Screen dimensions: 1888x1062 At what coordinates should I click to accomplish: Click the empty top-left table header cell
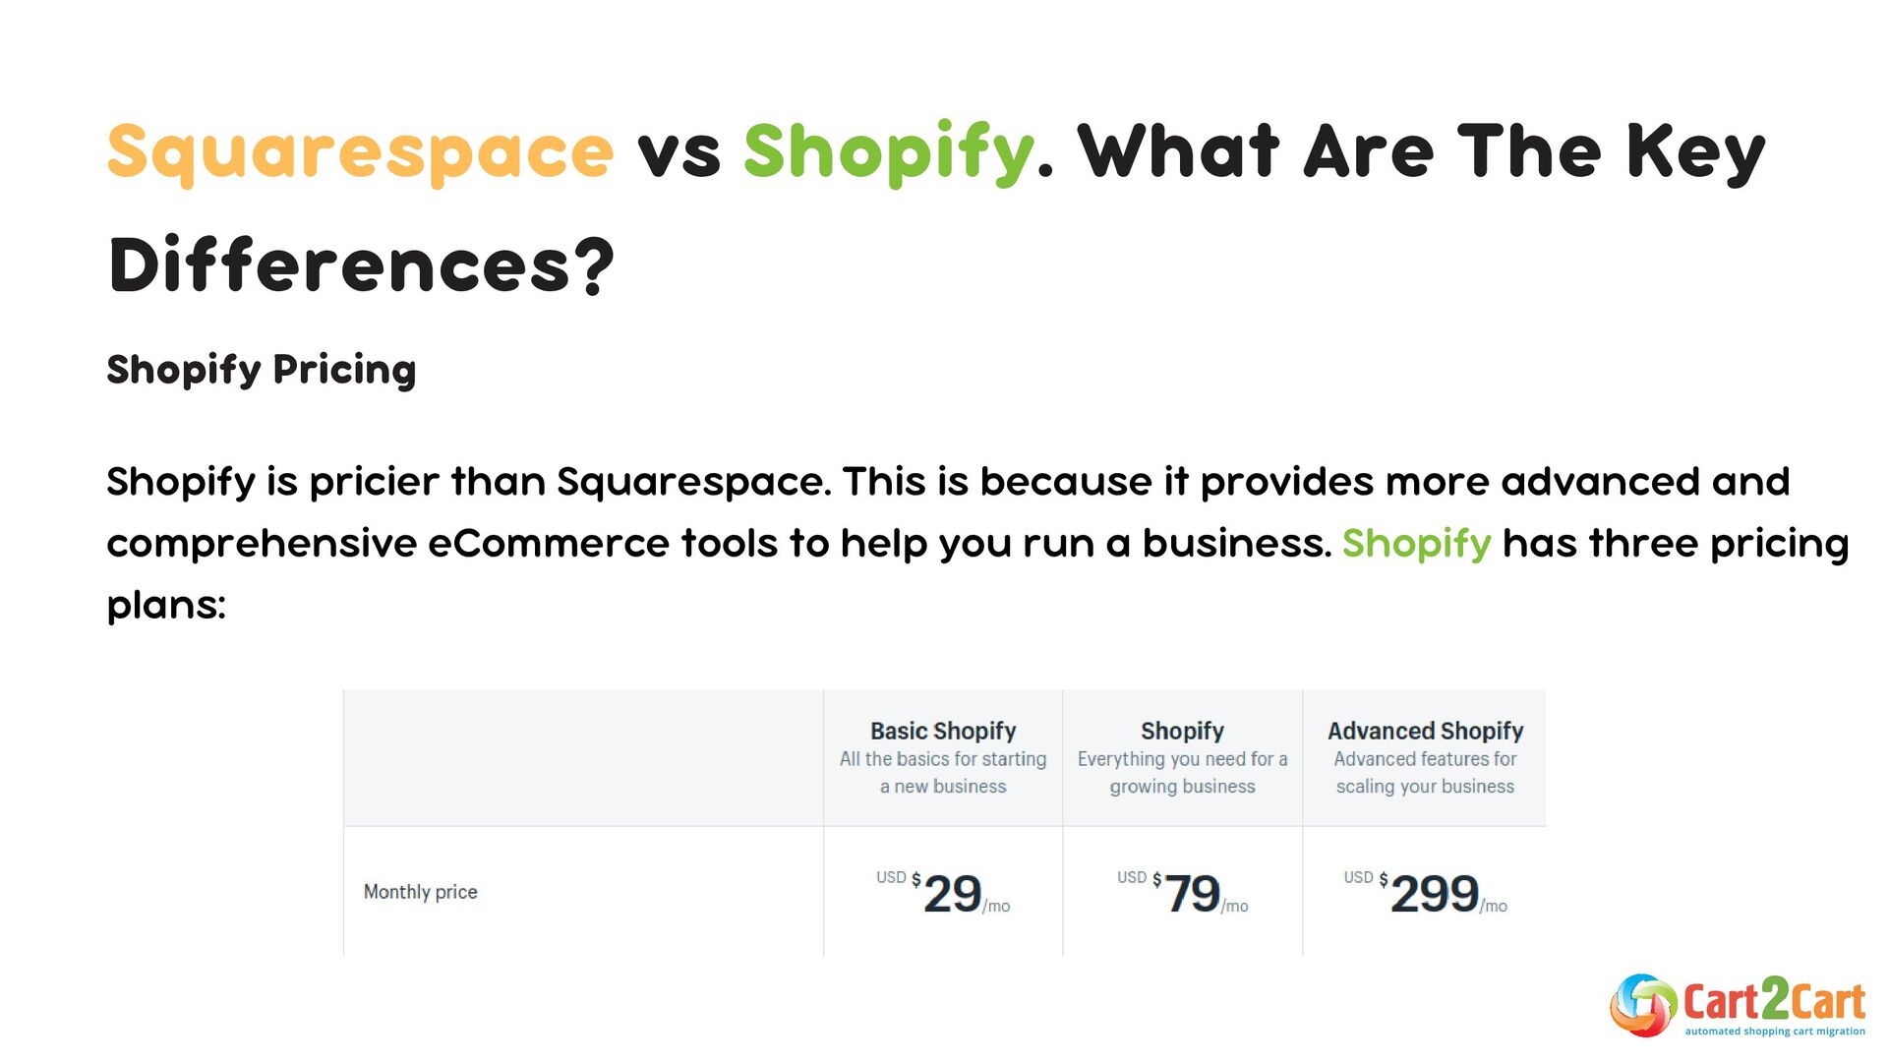click(x=583, y=758)
